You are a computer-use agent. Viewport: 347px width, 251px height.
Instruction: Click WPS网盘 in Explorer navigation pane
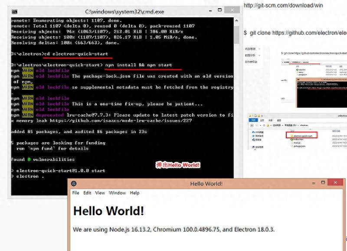point(257,132)
